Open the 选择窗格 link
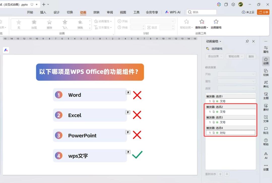 [x=214, y=49]
